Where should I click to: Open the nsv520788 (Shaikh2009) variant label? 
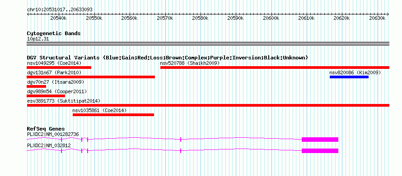coord(190,63)
